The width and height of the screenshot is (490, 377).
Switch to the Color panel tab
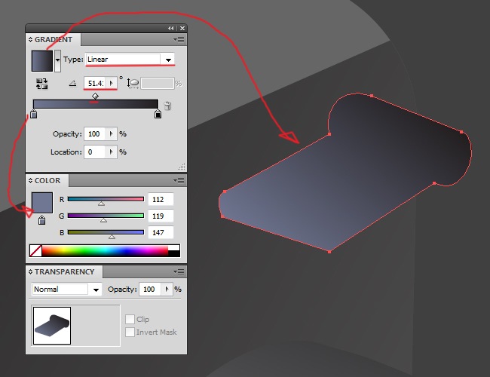click(47, 180)
